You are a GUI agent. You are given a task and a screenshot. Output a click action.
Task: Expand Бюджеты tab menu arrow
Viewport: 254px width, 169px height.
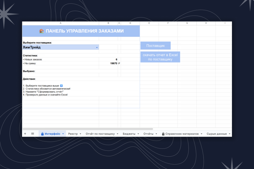point(138,134)
